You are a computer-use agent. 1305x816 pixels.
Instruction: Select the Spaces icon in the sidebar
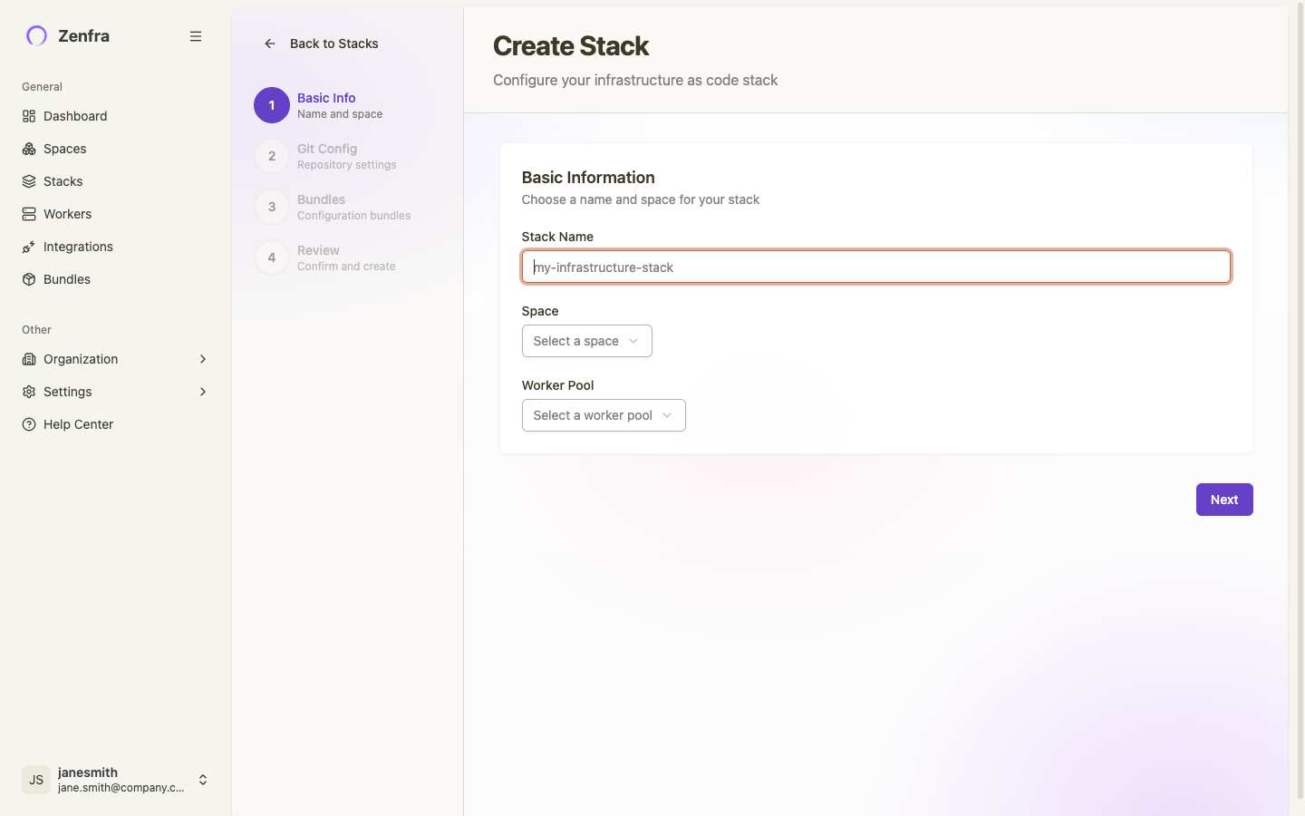point(29,149)
